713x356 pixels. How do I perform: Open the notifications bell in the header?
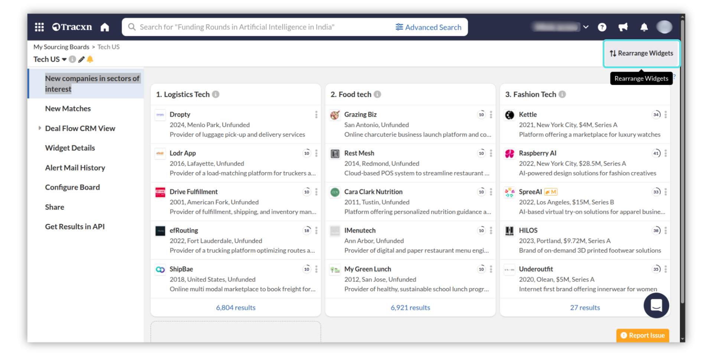pyautogui.click(x=644, y=27)
